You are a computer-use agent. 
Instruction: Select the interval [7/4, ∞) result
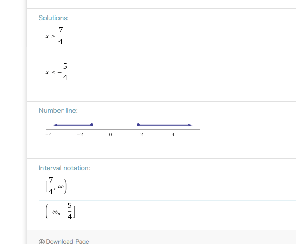[56, 186]
